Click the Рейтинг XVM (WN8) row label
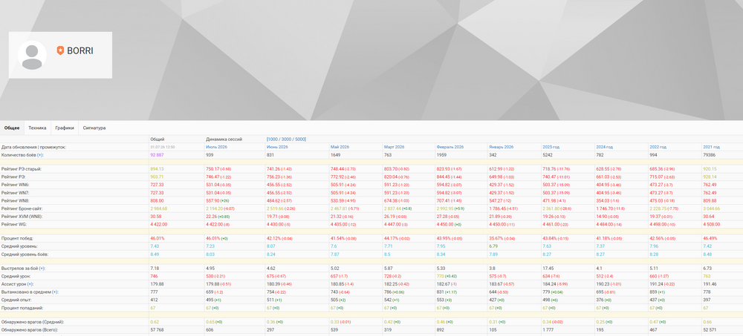 (x=22, y=217)
